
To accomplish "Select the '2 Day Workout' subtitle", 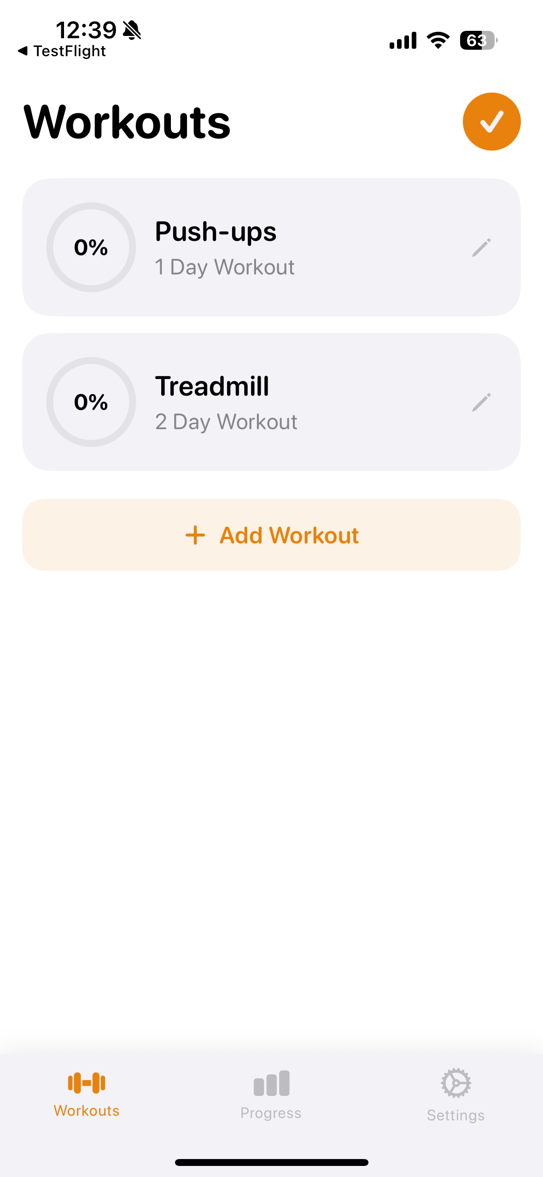I will (226, 422).
